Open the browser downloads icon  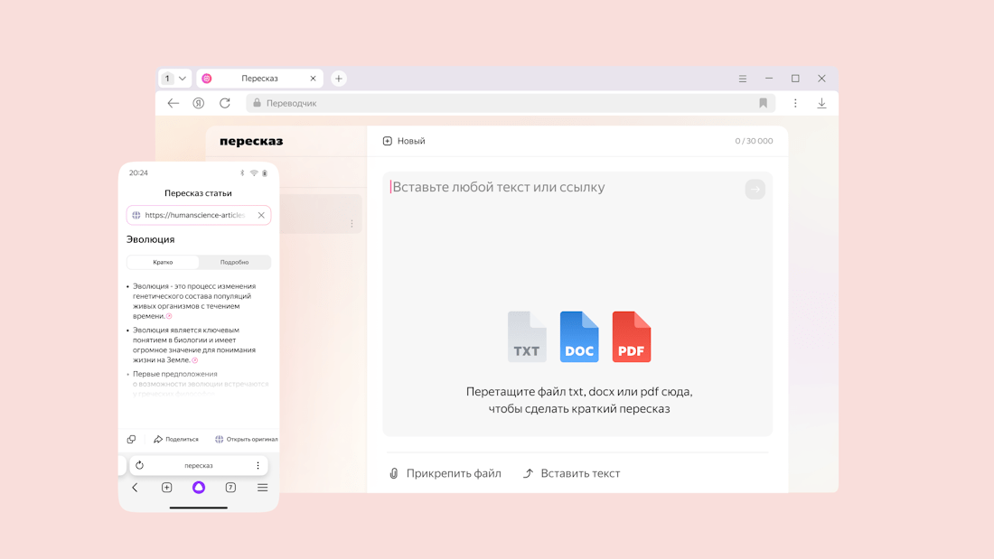point(821,103)
